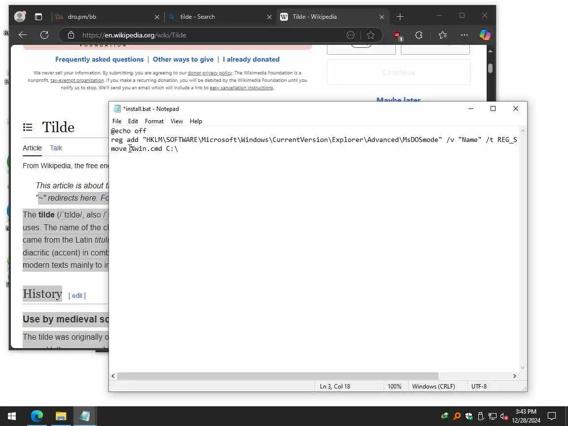This screenshot has height=426, width=568.
Task: Open Frequently asked questions link
Action: coord(99,59)
